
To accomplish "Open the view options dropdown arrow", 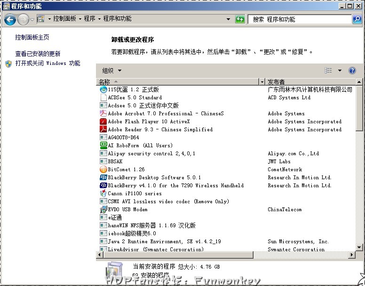I will click(340, 71).
